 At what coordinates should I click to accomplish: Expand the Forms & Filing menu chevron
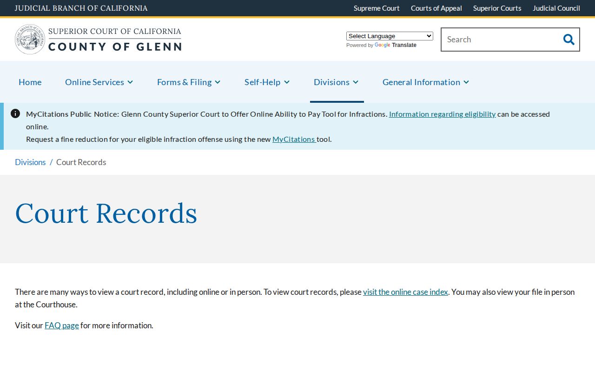tap(218, 82)
